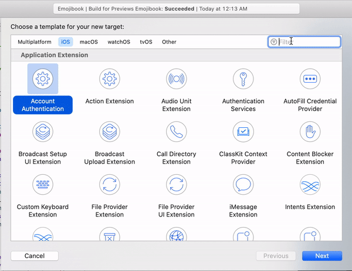Click the filter icon in search field
The height and width of the screenshot is (271, 352).
(273, 42)
